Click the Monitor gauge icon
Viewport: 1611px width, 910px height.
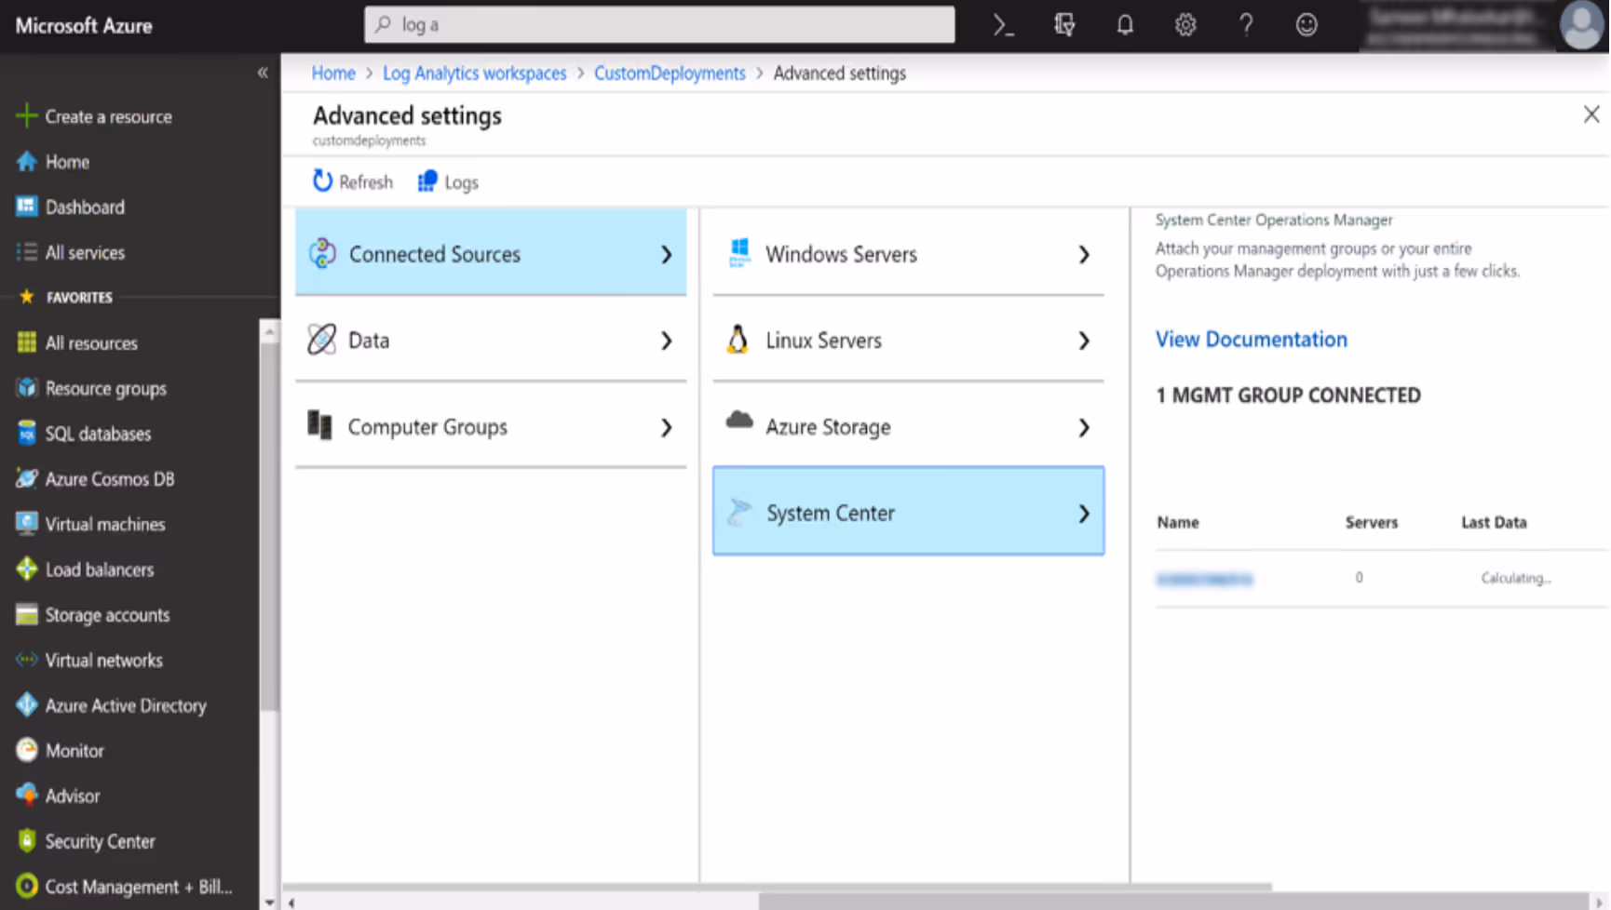click(26, 750)
